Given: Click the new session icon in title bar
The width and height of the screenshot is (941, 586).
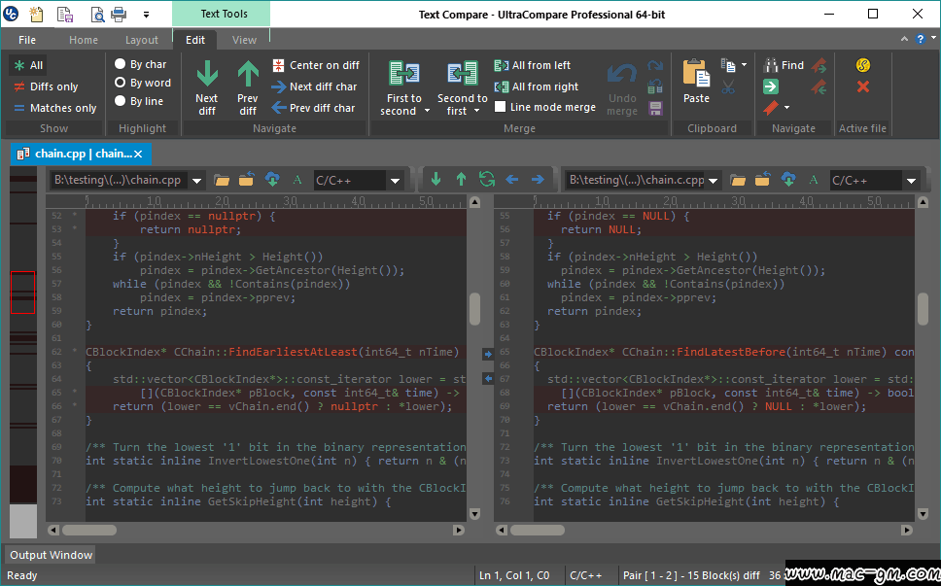Looking at the screenshot, I should point(35,14).
